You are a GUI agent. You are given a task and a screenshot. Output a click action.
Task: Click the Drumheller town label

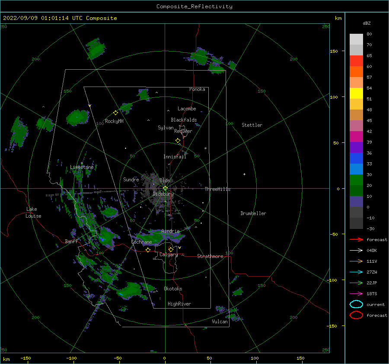[x=253, y=213]
